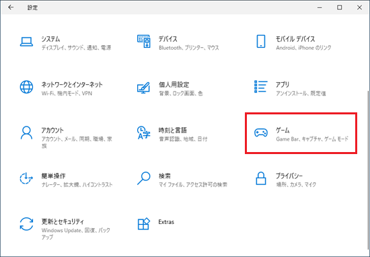Maximize the 設定 window
The image size is (370, 257).
[x=339, y=7]
